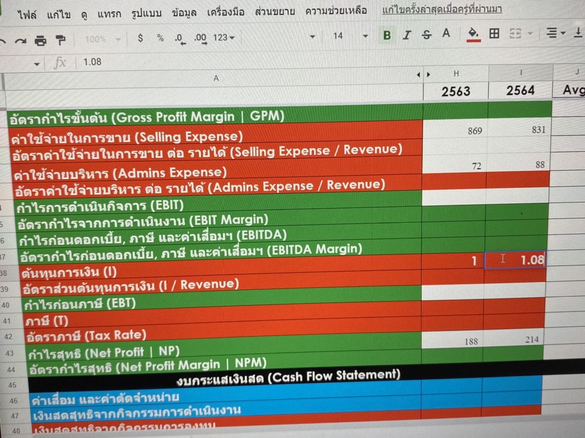The width and height of the screenshot is (585, 438).
Task: Open the text color A icon
Action: [446, 34]
